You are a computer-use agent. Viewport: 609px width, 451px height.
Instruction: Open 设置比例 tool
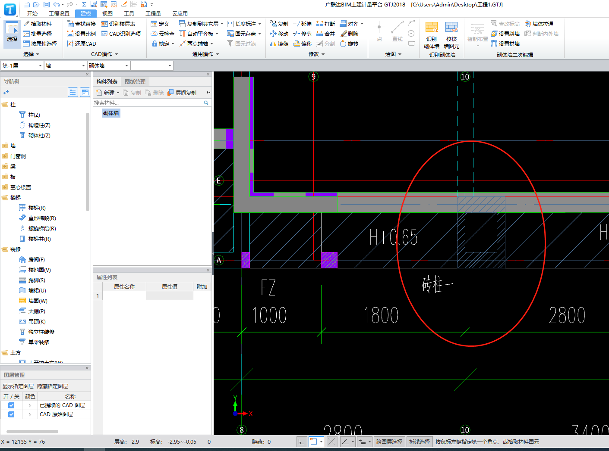81,34
